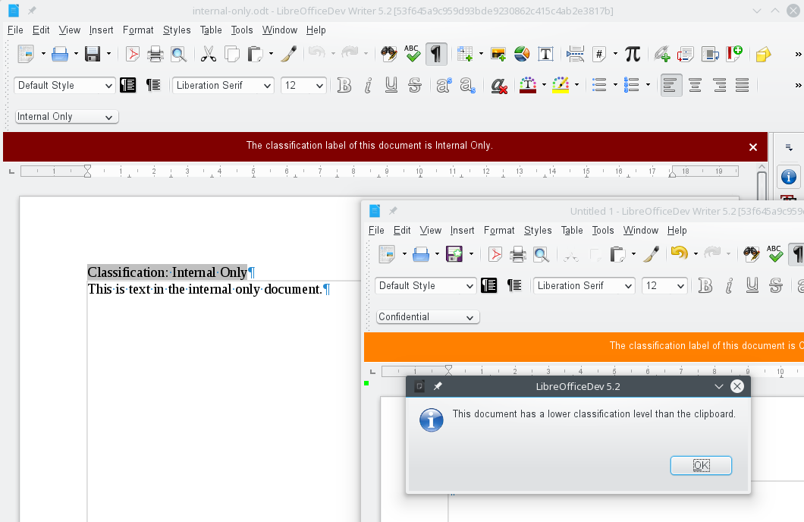
Task: Insert footnote icon in internal-only window
Action: [686, 54]
